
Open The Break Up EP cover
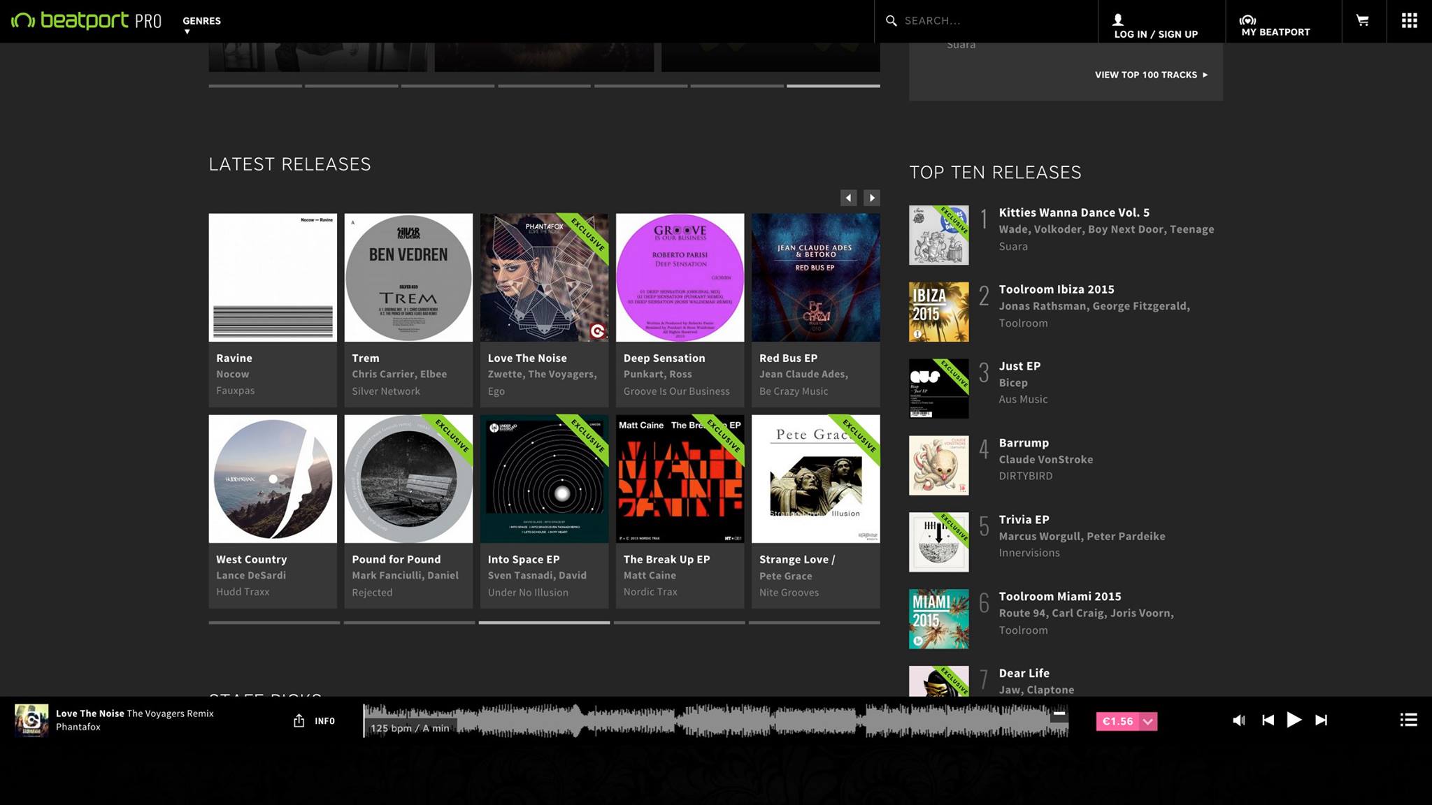(680, 479)
